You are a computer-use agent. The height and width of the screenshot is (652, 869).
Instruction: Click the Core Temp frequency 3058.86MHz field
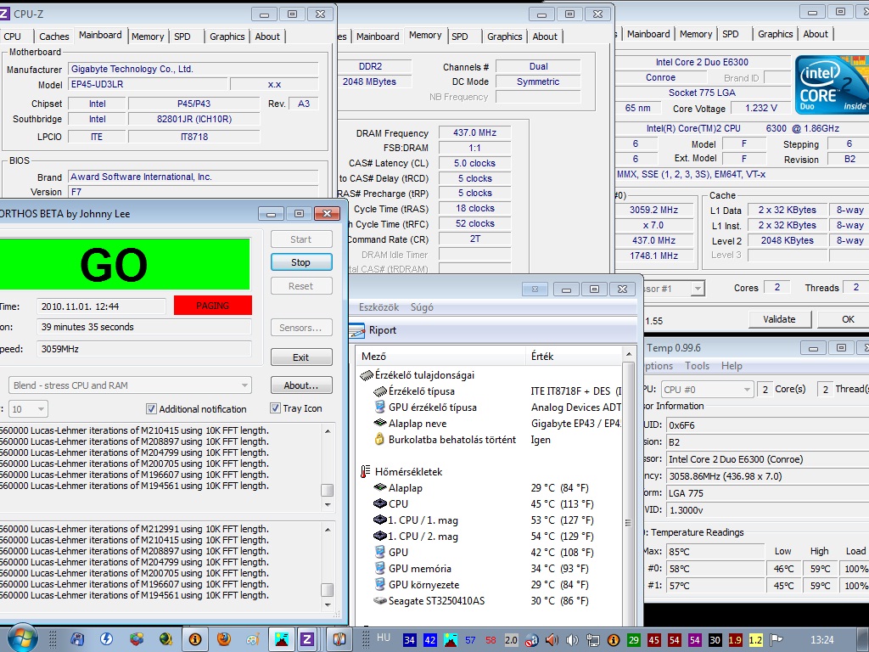coord(767,476)
